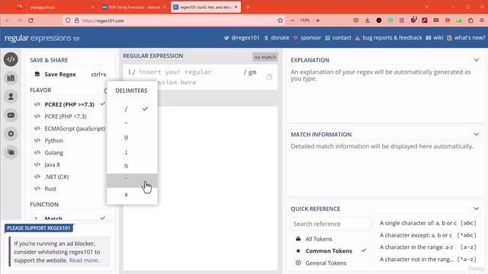
Task: Open the contact link
Action: point(338,38)
